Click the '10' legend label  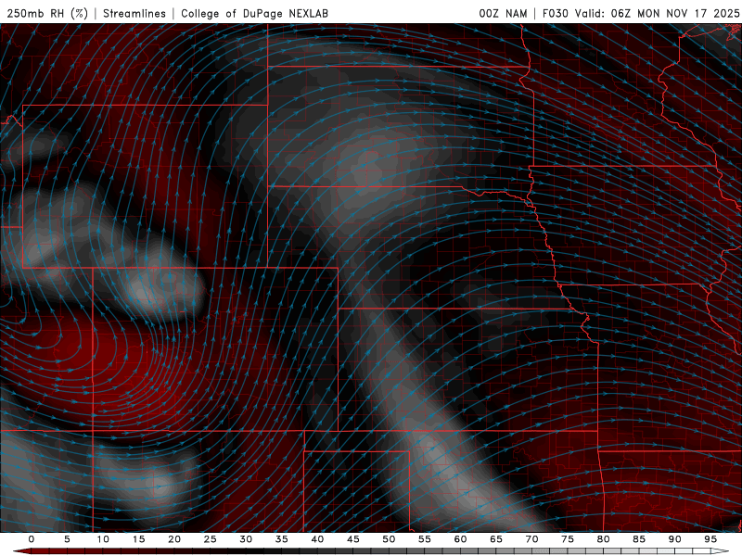[103, 539]
